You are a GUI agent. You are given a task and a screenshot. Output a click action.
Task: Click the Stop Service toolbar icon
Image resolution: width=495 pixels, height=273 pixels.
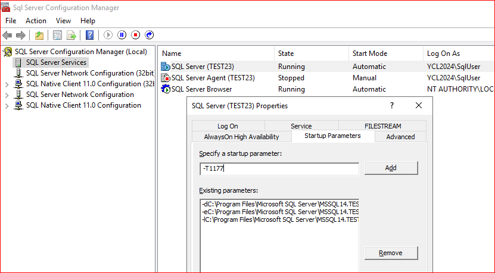135,35
